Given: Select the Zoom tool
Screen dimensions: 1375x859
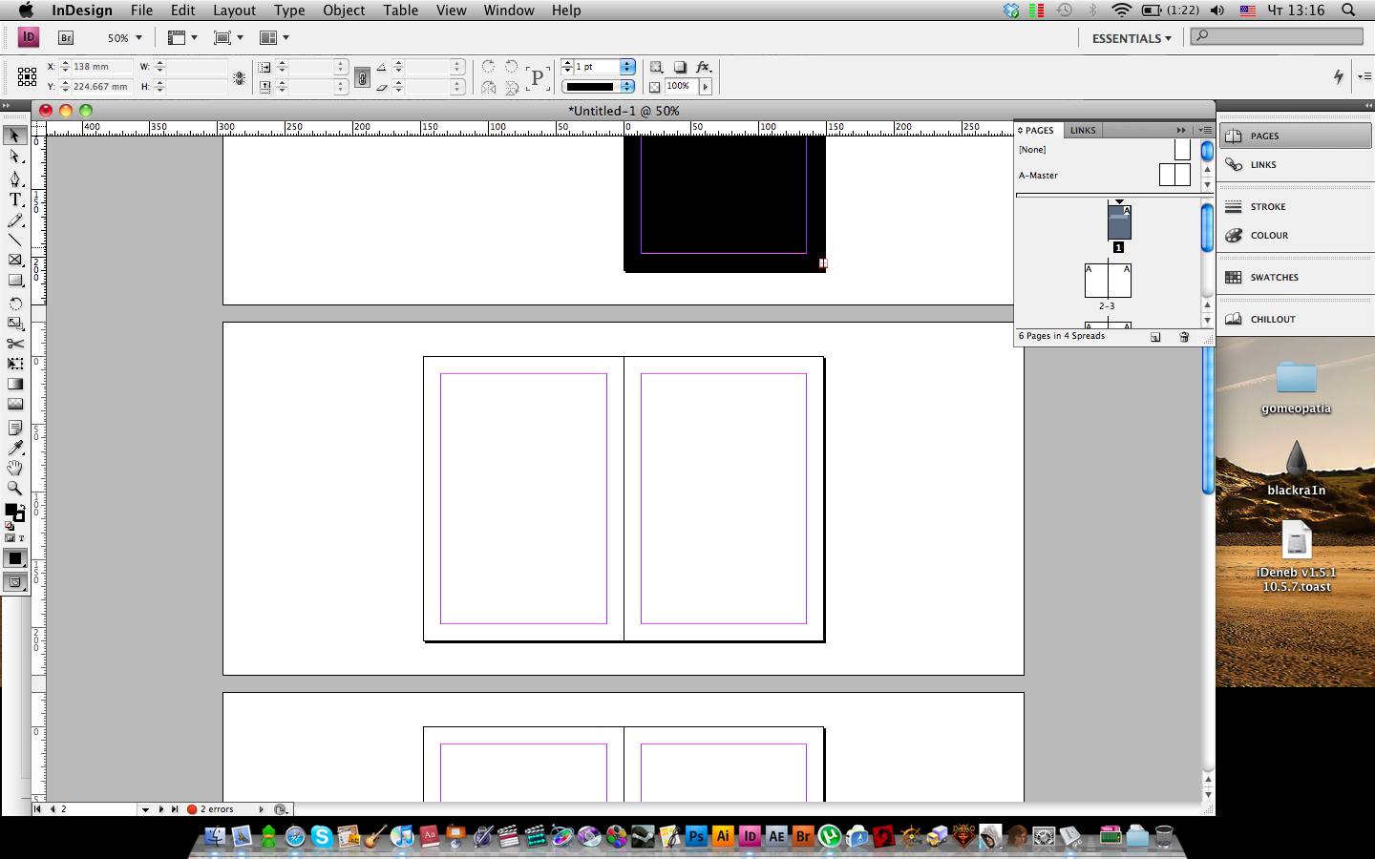Looking at the screenshot, I should [14, 488].
